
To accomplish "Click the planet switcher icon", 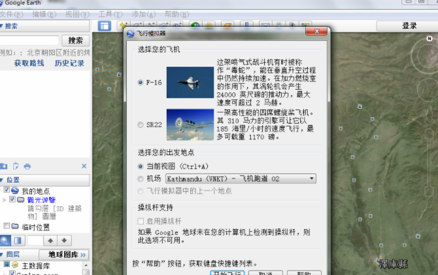I will (227, 25).
